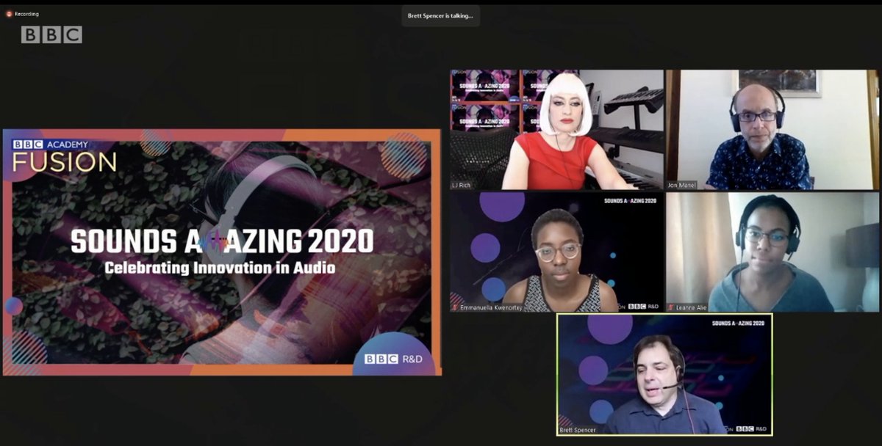Viewport: 882px width, 446px height.
Task: Click the muted microphone icon beside Leanne Alie
Action: pos(672,307)
